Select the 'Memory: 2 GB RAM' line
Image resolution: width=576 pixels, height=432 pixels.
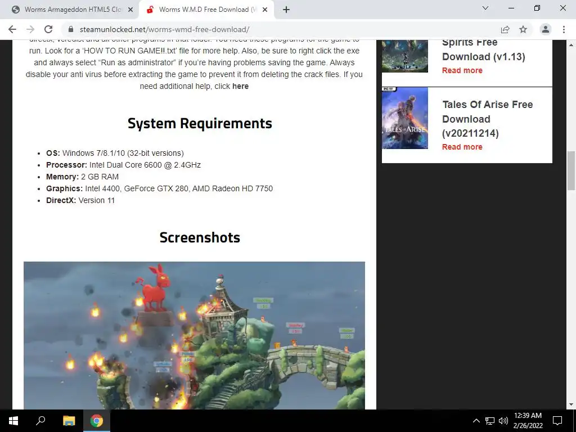click(82, 177)
